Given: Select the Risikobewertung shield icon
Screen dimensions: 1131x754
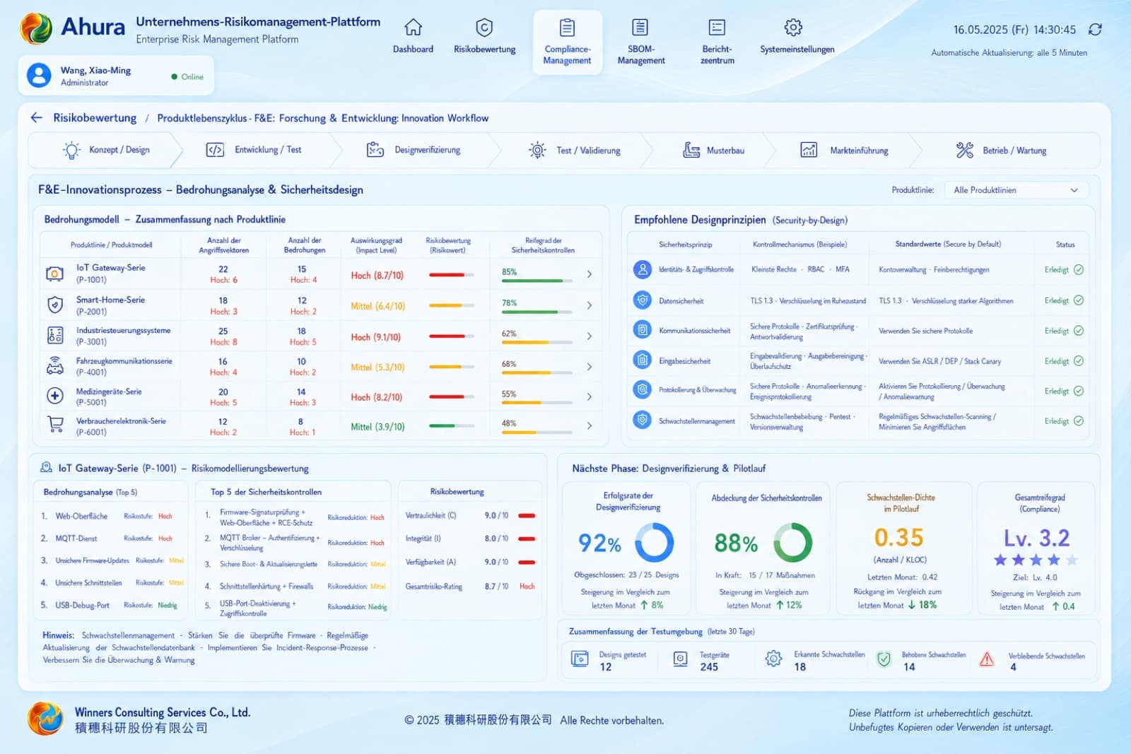Looking at the screenshot, I should click(x=484, y=28).
